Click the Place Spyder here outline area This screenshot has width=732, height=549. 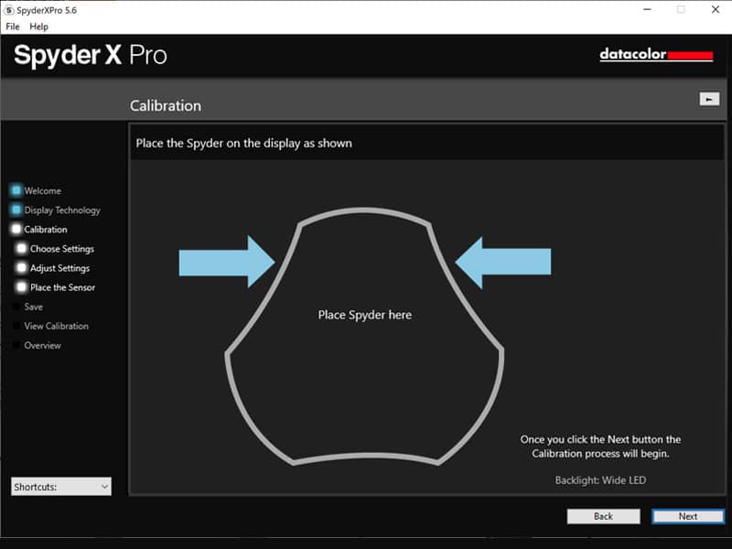coord(364,315)
